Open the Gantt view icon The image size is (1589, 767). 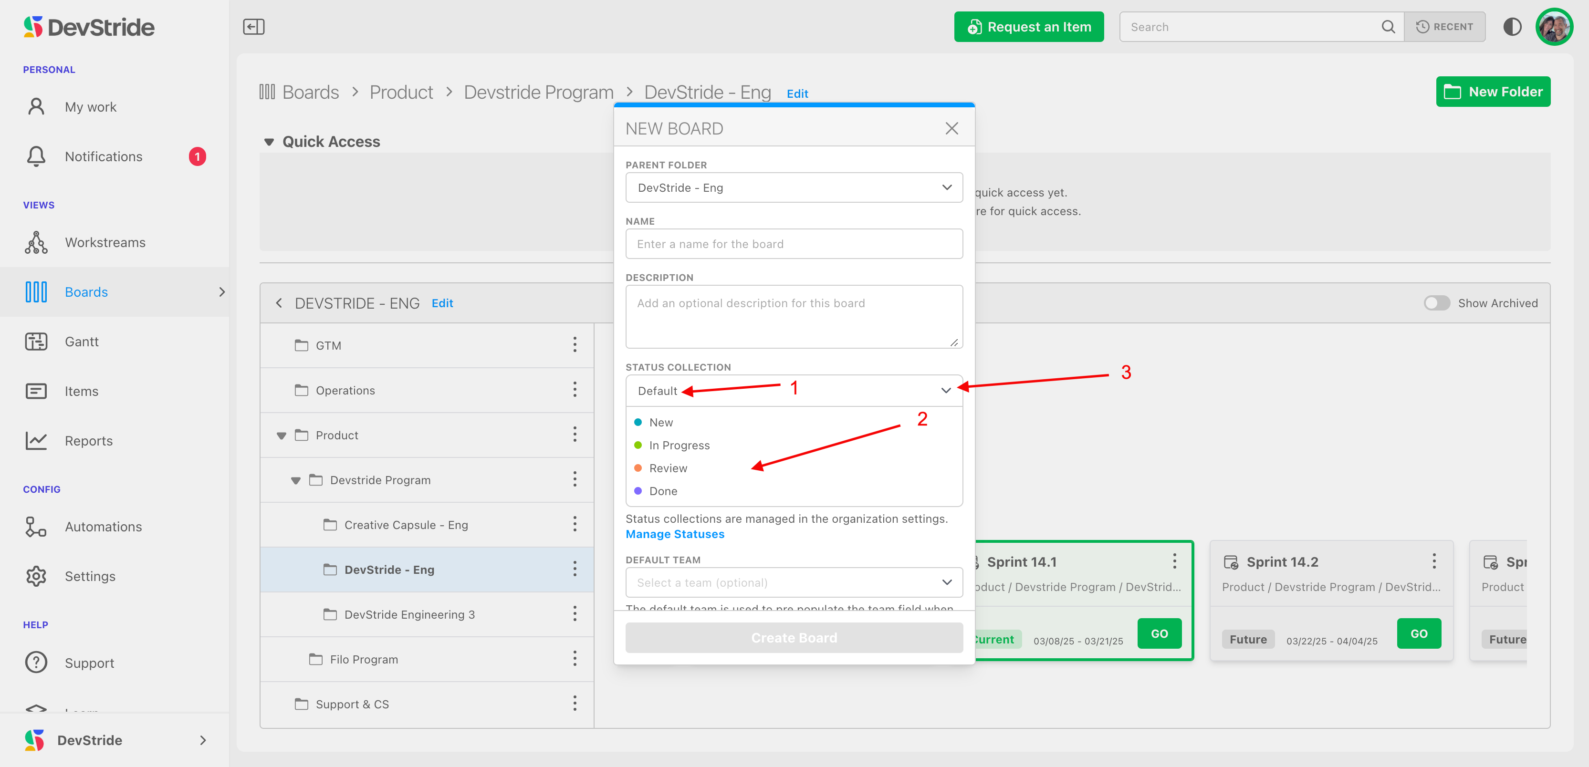pyautogui.click(x=36, y=342)
